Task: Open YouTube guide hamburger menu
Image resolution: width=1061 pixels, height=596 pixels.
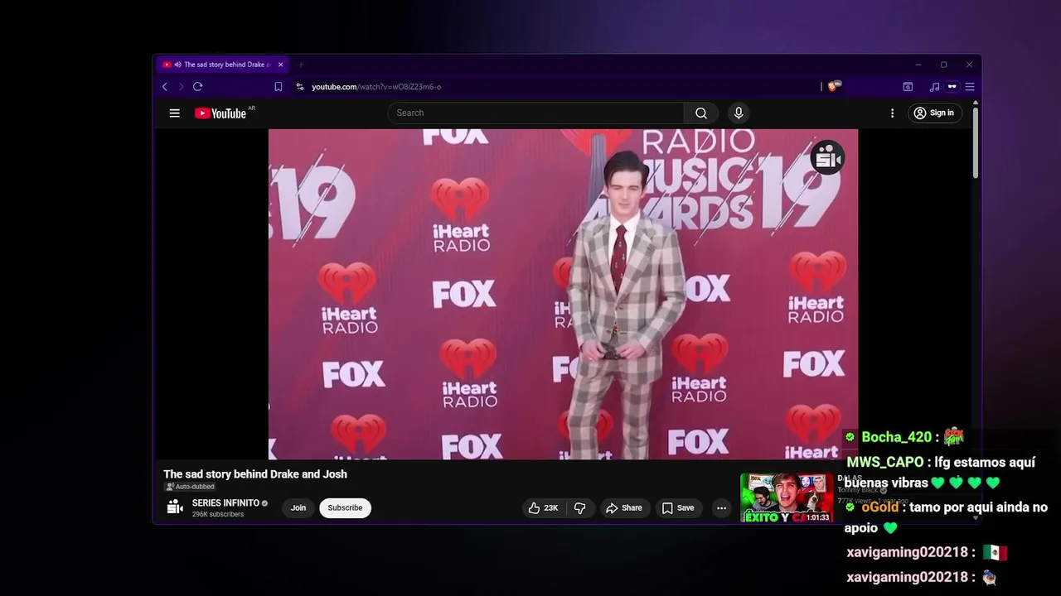Action: pyautogui.click(x=174, y=113)
